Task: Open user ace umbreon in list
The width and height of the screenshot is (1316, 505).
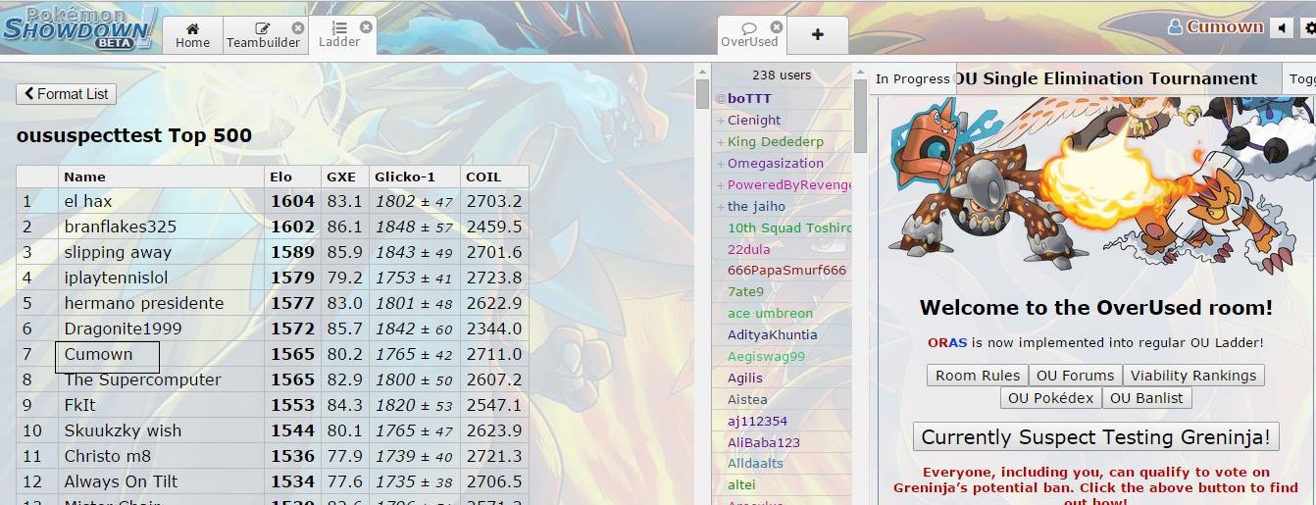Action: pyautogui.click(x=770, y=314)
